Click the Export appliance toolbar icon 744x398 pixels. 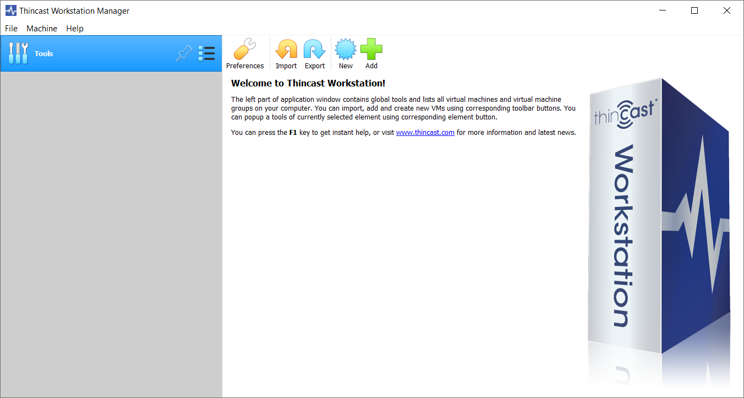(x=315, y=54)
